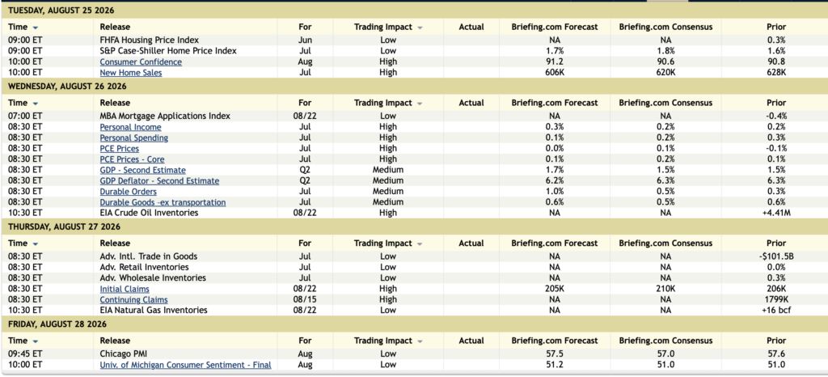Image resolution: width=828 pixels, height=377 pixels.
Task: Click the Durable Orders link
Action: [x=129, y=192]
